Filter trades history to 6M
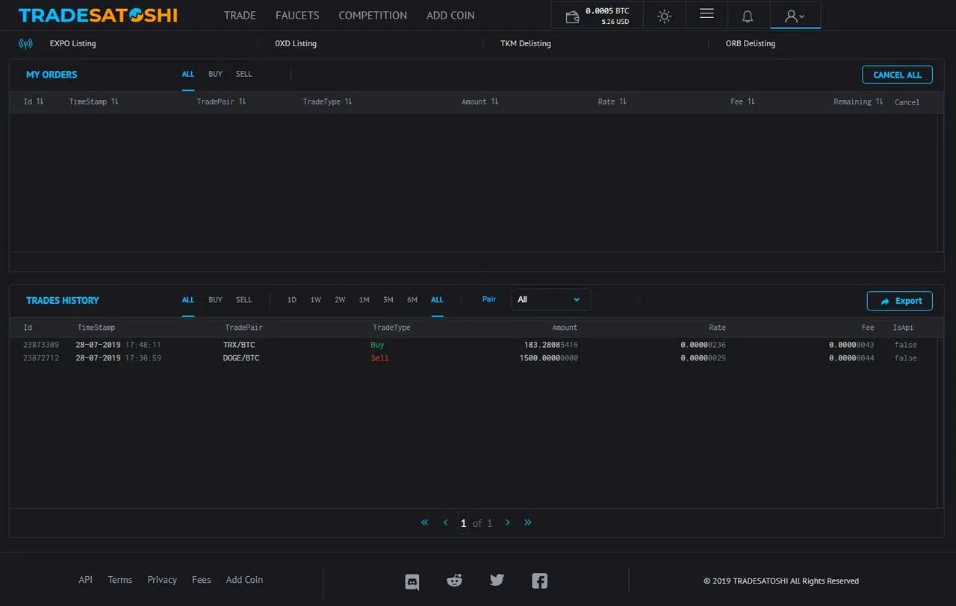Viewport: 956px width, 606px height. 412,300
